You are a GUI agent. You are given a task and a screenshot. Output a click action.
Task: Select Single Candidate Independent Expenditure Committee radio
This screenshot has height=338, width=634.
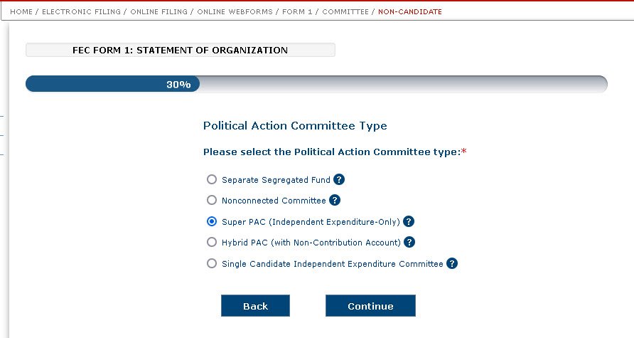[x=212, y=263]
